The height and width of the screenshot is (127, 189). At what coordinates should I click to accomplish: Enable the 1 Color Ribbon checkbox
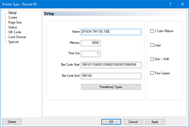coord(152,31)
